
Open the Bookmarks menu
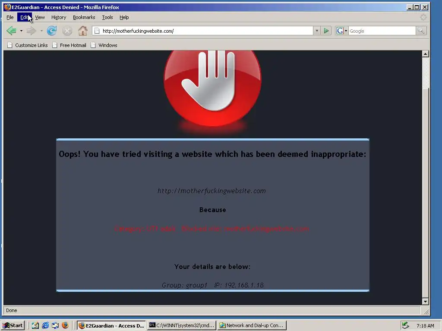tap(84, 17)
